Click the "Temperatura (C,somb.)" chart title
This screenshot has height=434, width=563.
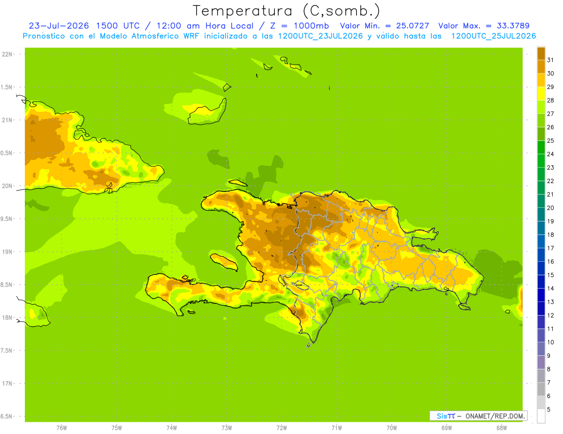click(x=286, y=11)
